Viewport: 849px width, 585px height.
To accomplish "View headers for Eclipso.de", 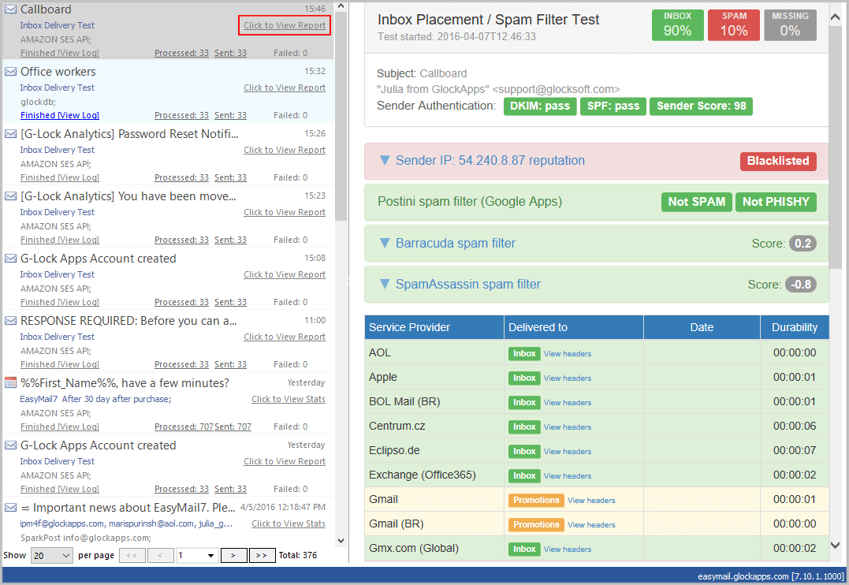I will pyautogui.click(x=568, y=451).
